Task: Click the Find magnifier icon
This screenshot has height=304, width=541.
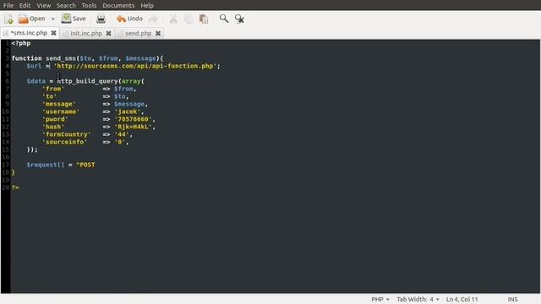Action: 223,19
